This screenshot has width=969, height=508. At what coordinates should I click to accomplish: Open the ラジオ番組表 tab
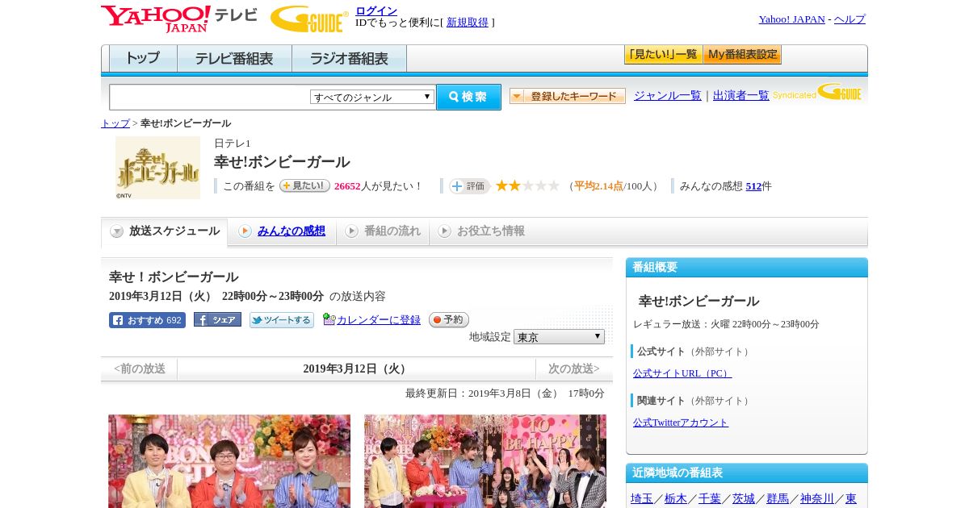click(x=350, y=59)
